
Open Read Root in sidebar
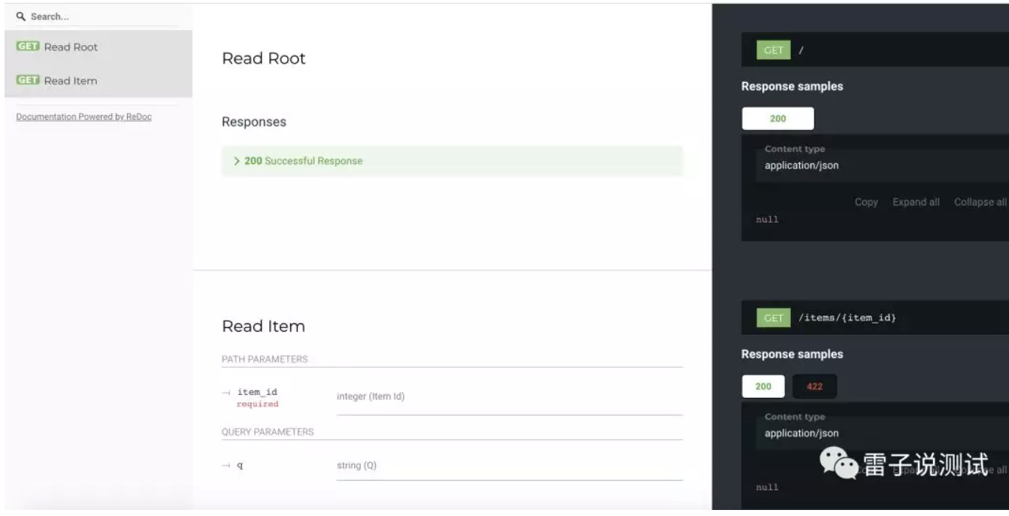coord(98,47)
